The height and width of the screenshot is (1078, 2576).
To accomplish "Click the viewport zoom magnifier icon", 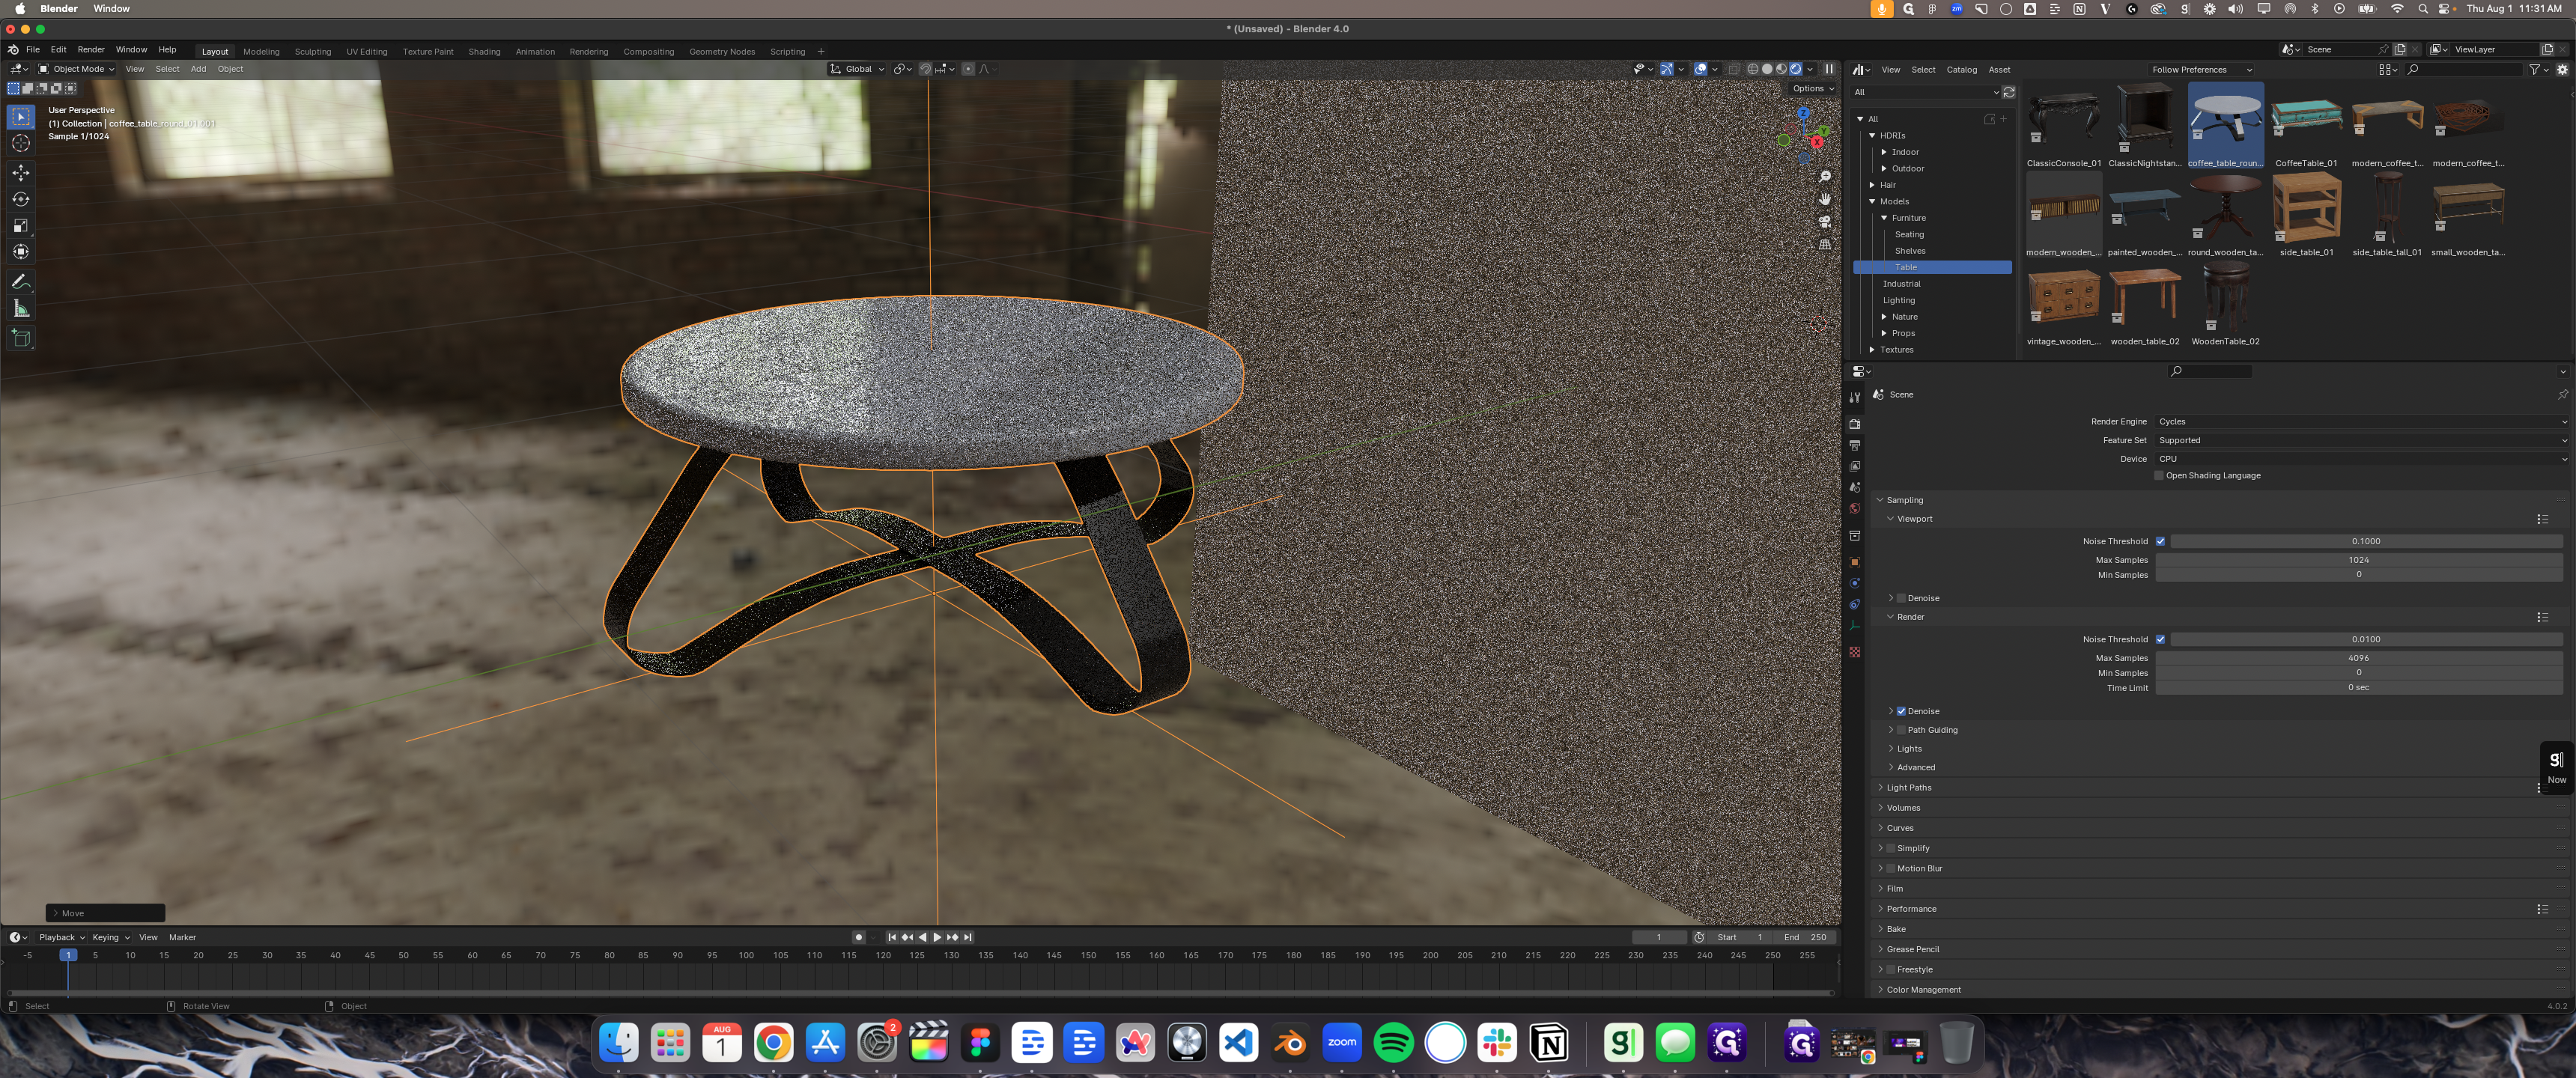I will pyautogui.click(x=1825, y=177).
